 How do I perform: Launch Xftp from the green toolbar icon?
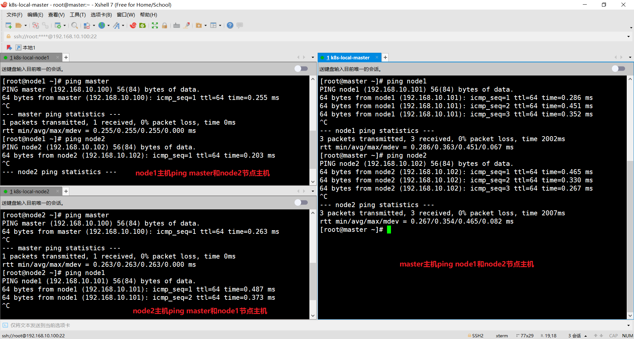(143, 25)
